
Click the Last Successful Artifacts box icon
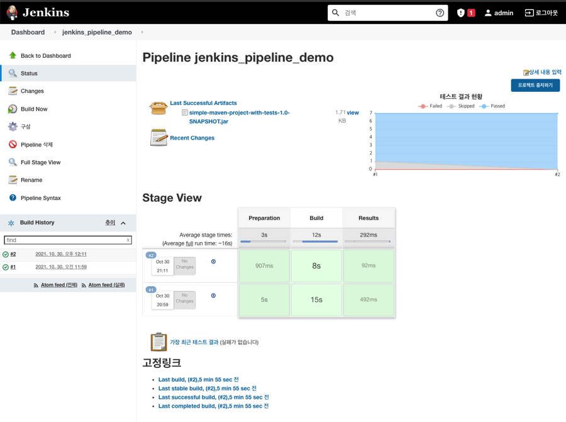[x=158, y=108]
